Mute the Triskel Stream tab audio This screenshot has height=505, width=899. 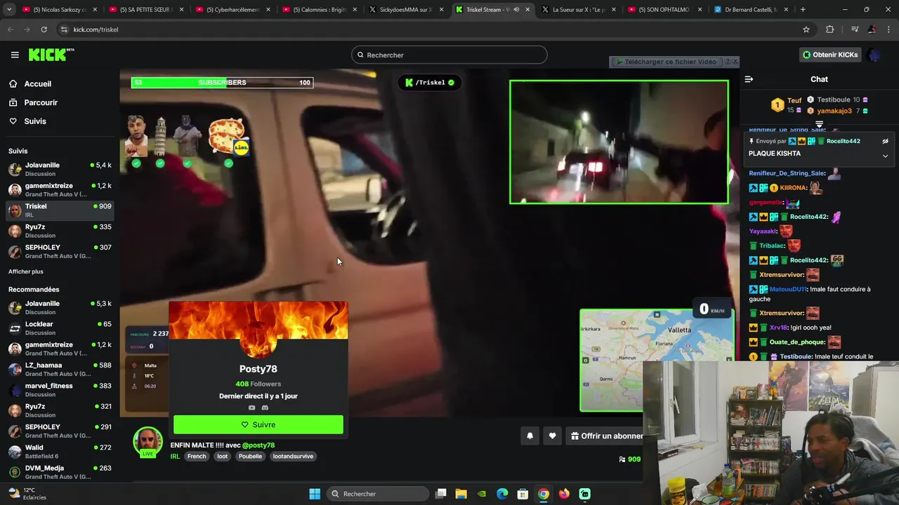(516, 10)
